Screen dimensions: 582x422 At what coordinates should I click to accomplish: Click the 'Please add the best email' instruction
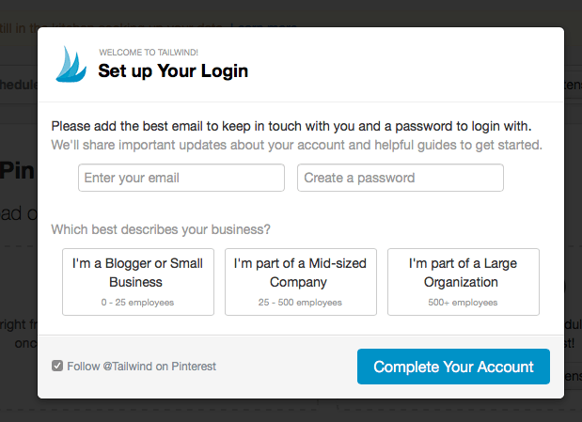(x=291, y=126)
